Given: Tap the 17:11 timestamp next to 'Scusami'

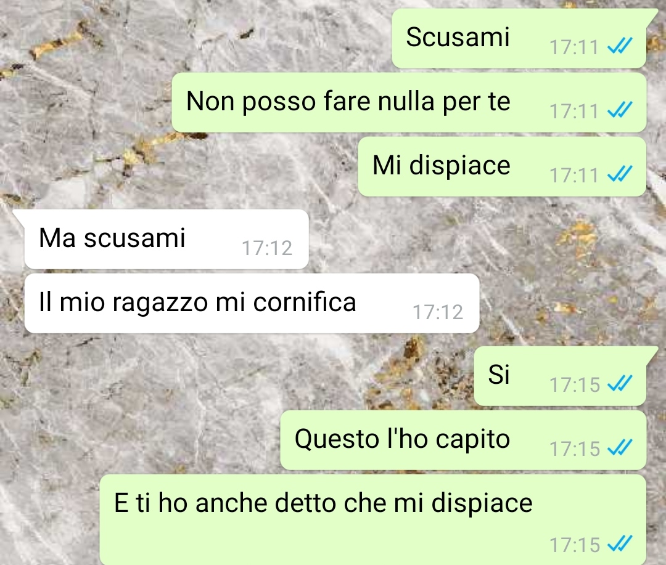Looking at the screenshot, I should point(574,47).
